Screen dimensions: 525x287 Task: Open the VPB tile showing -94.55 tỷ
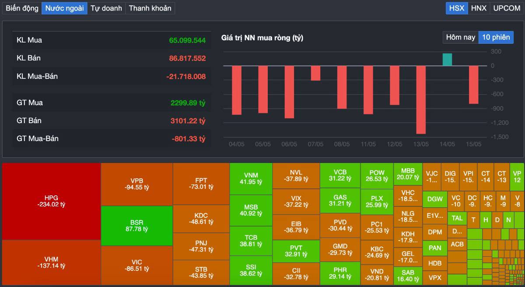click(136, 184)
